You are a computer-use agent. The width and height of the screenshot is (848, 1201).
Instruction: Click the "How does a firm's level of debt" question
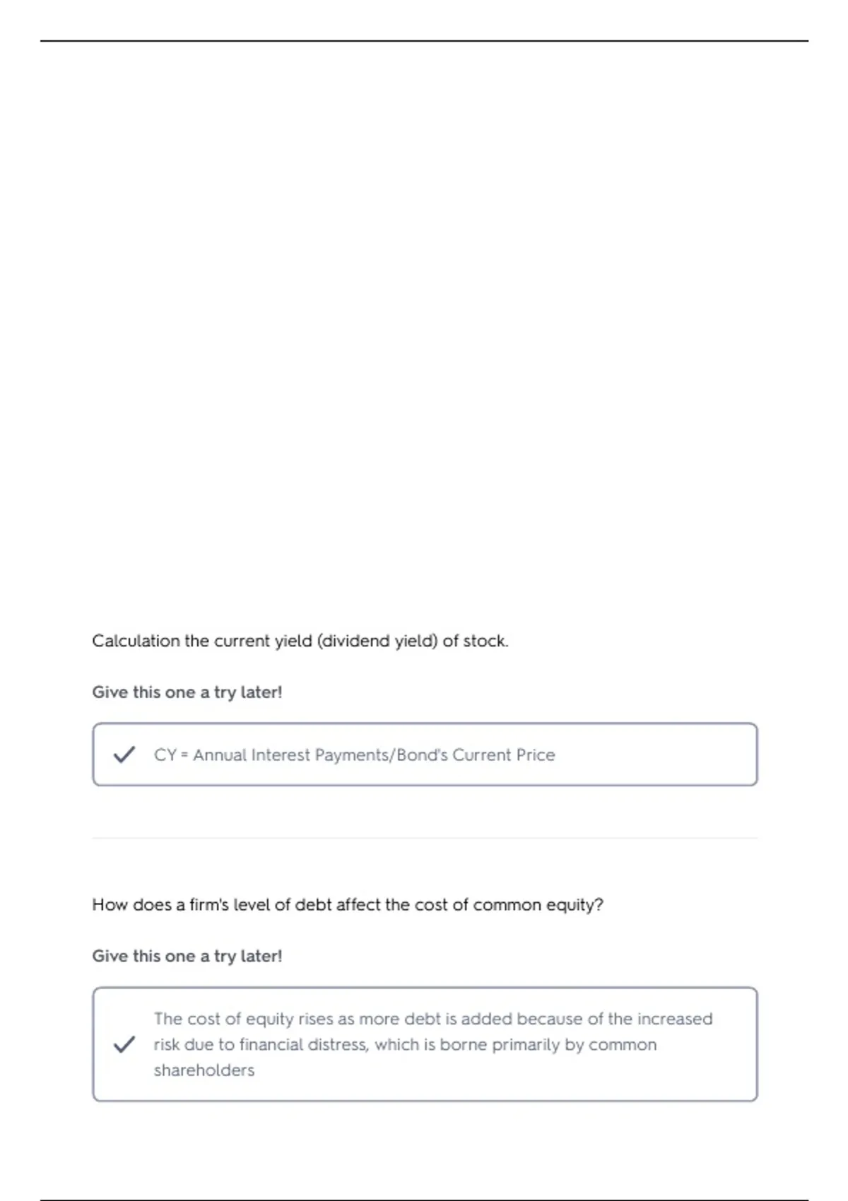(348, 905)
